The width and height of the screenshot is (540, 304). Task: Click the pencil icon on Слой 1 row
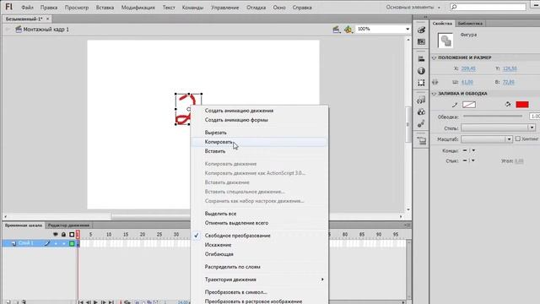coord(47,243)
